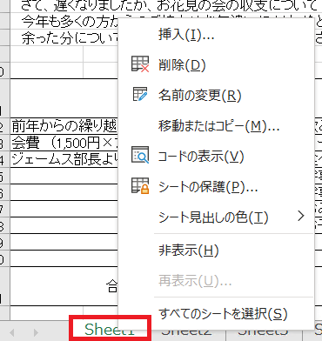Hide the sheet with 非表示(H)
The image size is (322, 341).
[216, 250]
